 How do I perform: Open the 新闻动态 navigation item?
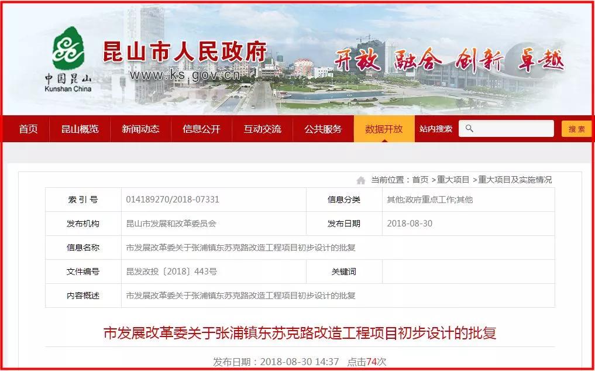(140, 129)
